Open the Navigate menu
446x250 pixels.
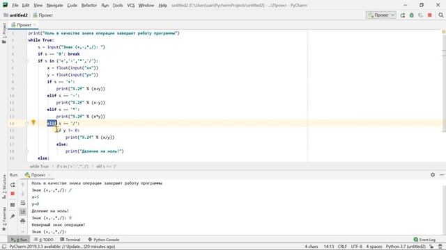pyautogui.click(x=54, y=5)
